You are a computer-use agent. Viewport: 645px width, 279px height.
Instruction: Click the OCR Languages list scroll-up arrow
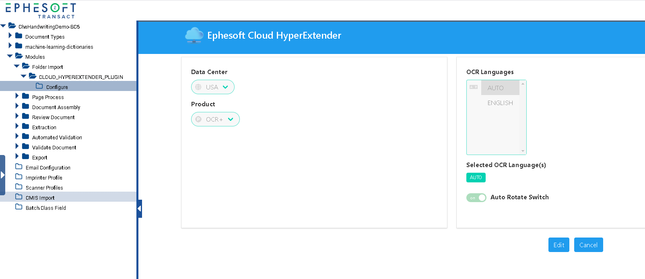pos(523,84)
